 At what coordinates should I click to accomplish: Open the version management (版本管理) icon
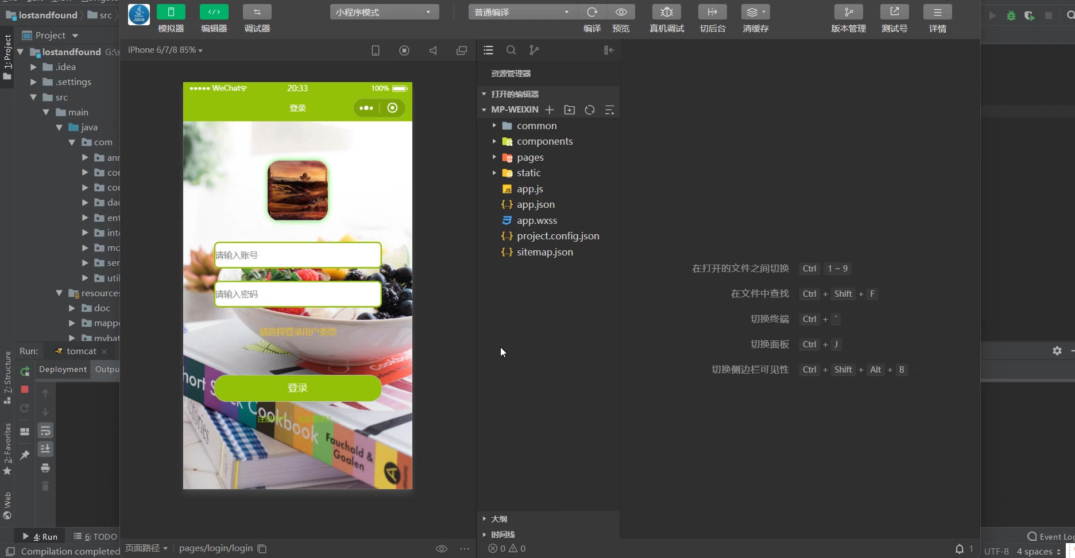tap(848, 13)
